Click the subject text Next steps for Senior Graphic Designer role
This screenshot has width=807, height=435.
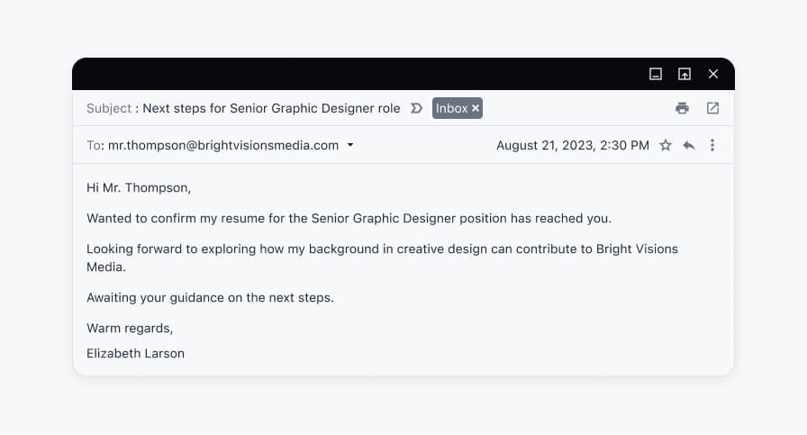(271, 108)
